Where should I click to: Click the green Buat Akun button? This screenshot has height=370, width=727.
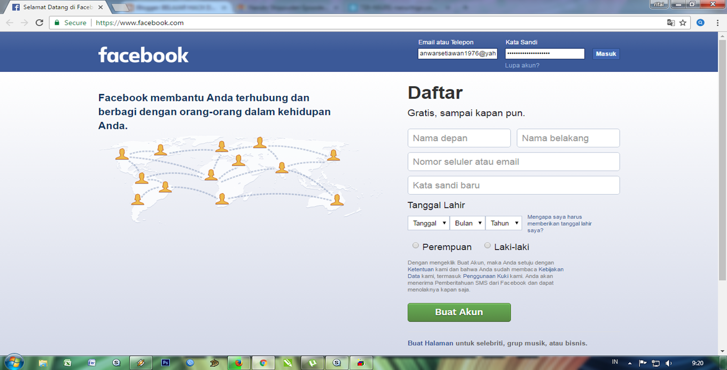459,312
